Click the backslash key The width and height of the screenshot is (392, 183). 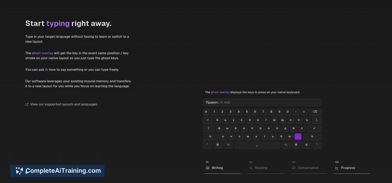click(317, 120)
